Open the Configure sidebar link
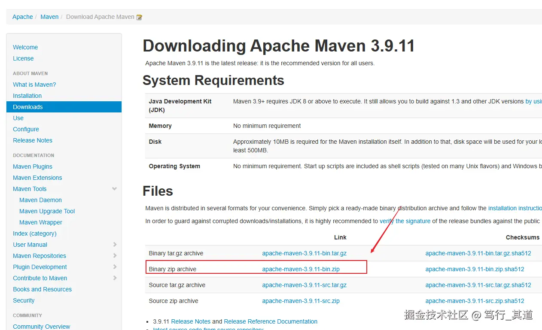The height and width of the screenshot is (330, 542). point(26,129)
